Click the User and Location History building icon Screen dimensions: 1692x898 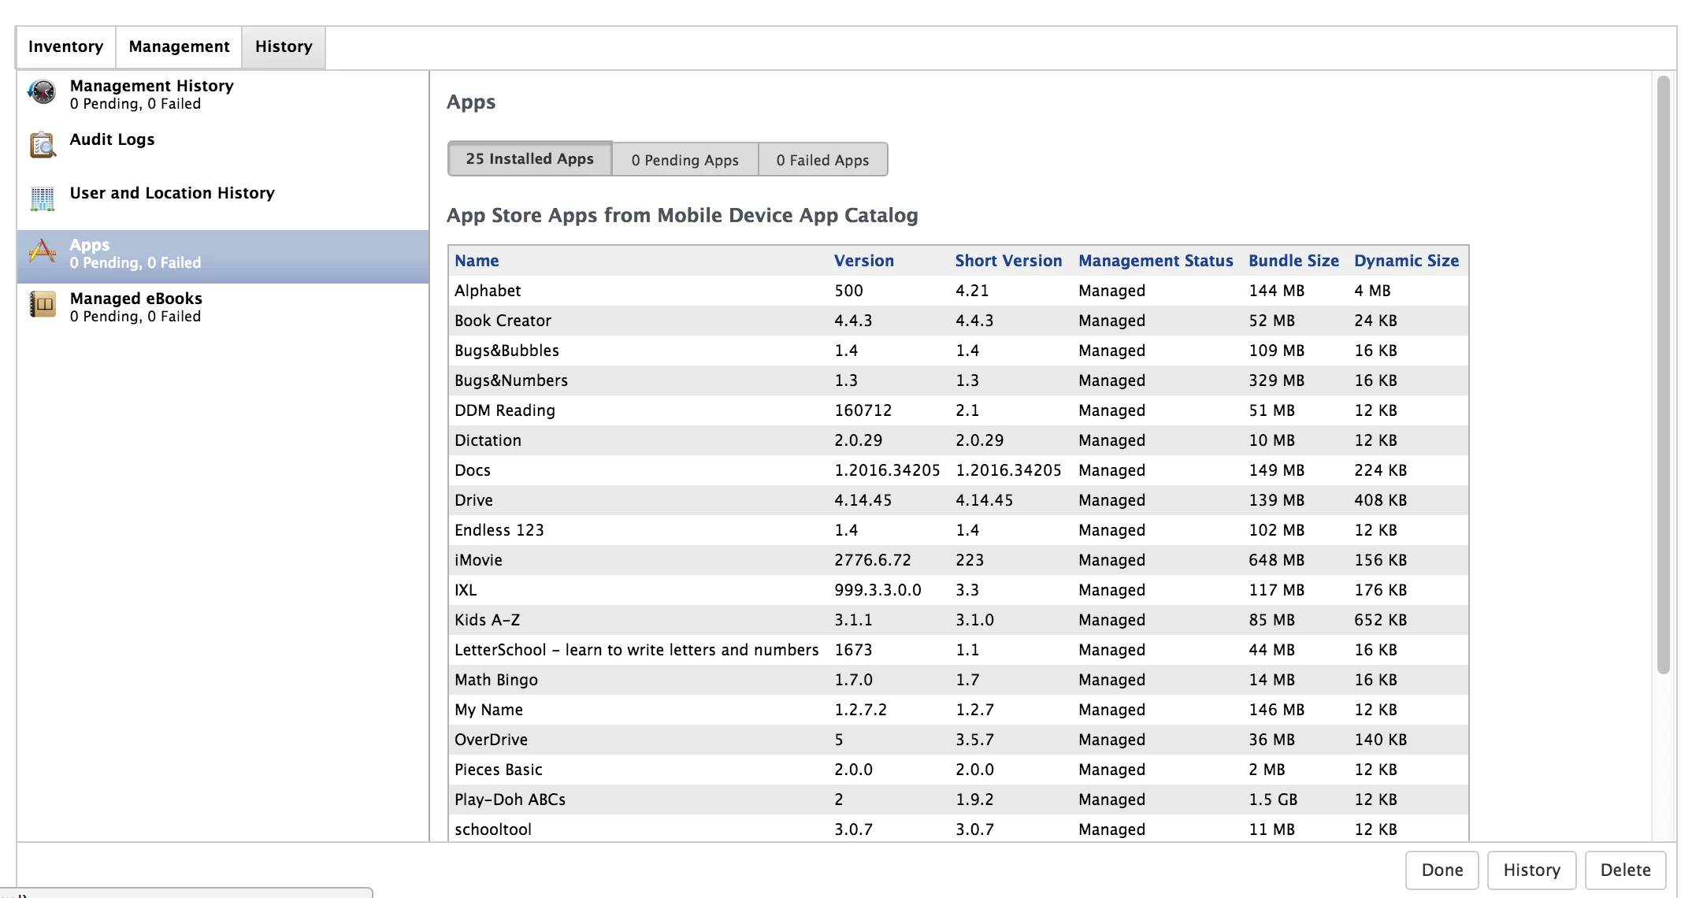(43, 199)
